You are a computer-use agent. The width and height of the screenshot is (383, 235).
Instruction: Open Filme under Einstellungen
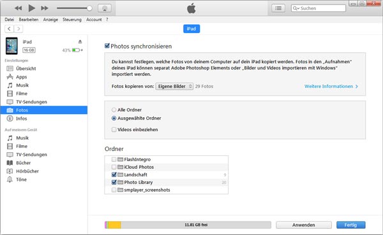[44, 94]
